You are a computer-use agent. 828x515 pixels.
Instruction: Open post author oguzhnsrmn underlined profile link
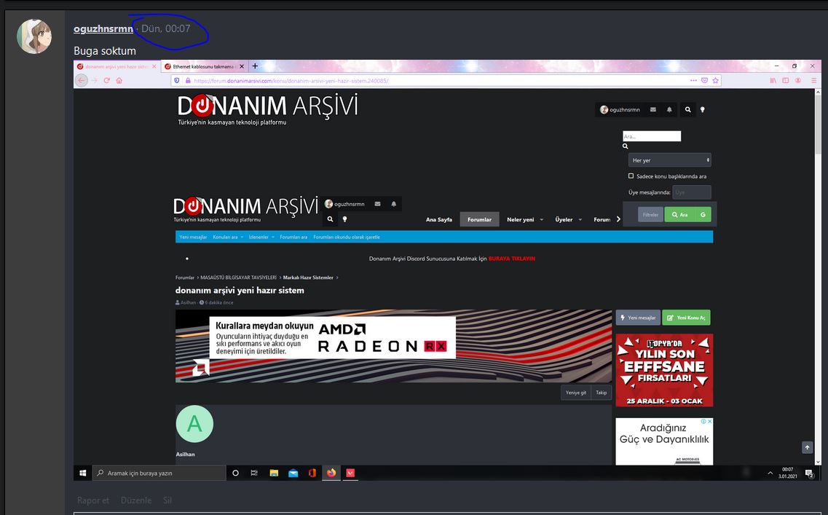[x=103, y=28]
